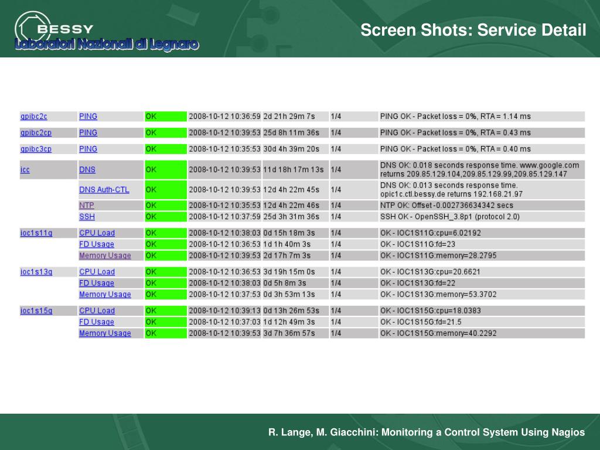Open the NTP service link
600x450 pixels.
point(87,206)
